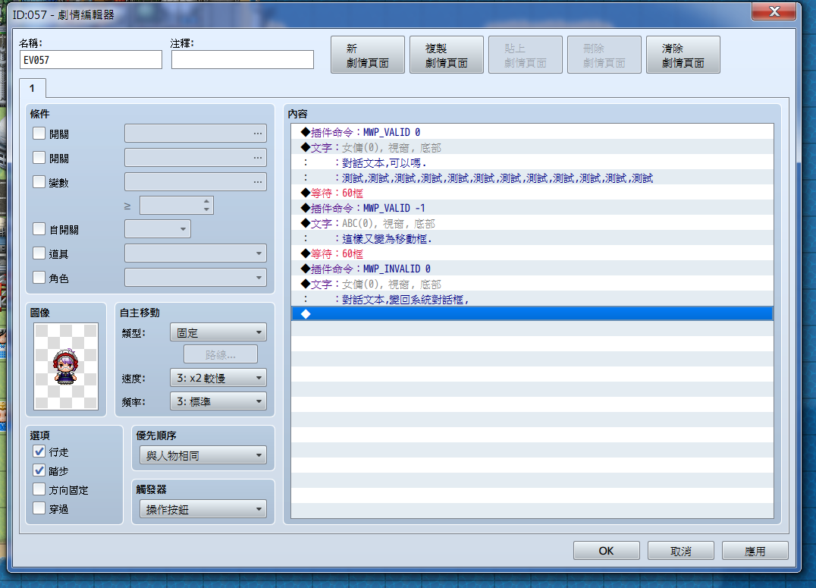Open the 自開關 letter dropdown
The height and width of the screenshot is (588, 816).
(158, 228)
